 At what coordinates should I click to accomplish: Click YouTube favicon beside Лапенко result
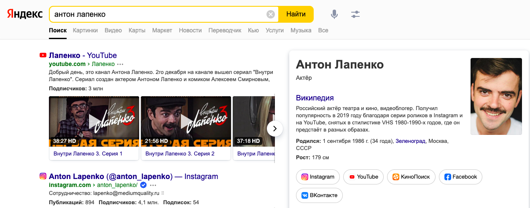43,55
